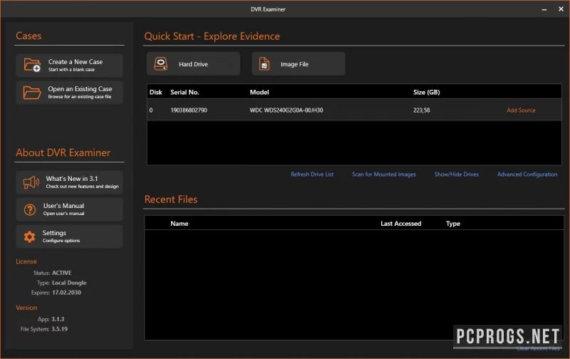This screenshot has height=359, width=570.
Task: Click the Size (GB) column header
Action: [426, 93]
